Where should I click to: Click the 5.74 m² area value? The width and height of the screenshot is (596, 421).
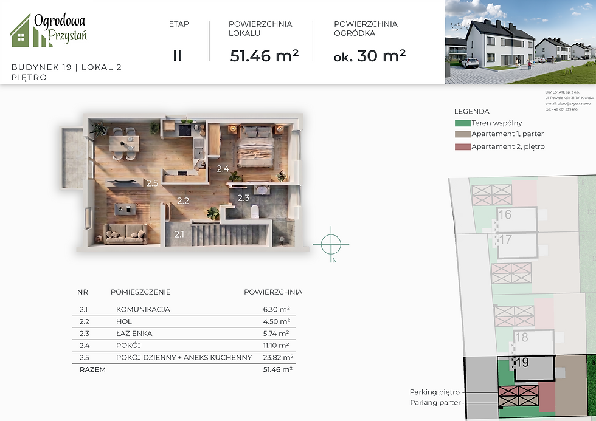click(x=276, y=334)
